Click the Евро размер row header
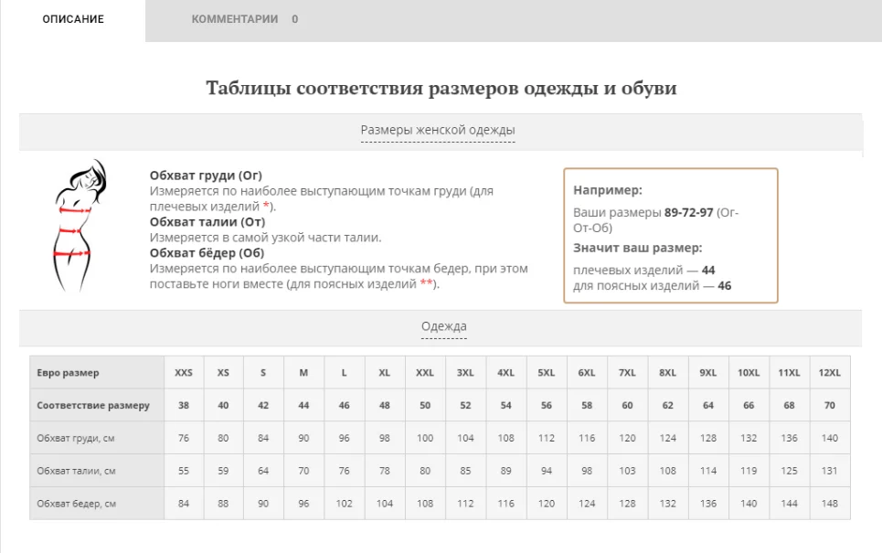 (x=97, y=372)
